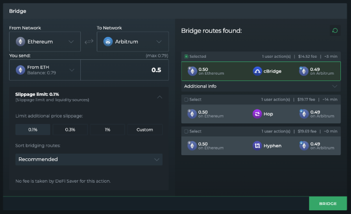The image size is (351, 214).
Task: Click the Arbitrum icon in To Network
Action: pos(108,42)
